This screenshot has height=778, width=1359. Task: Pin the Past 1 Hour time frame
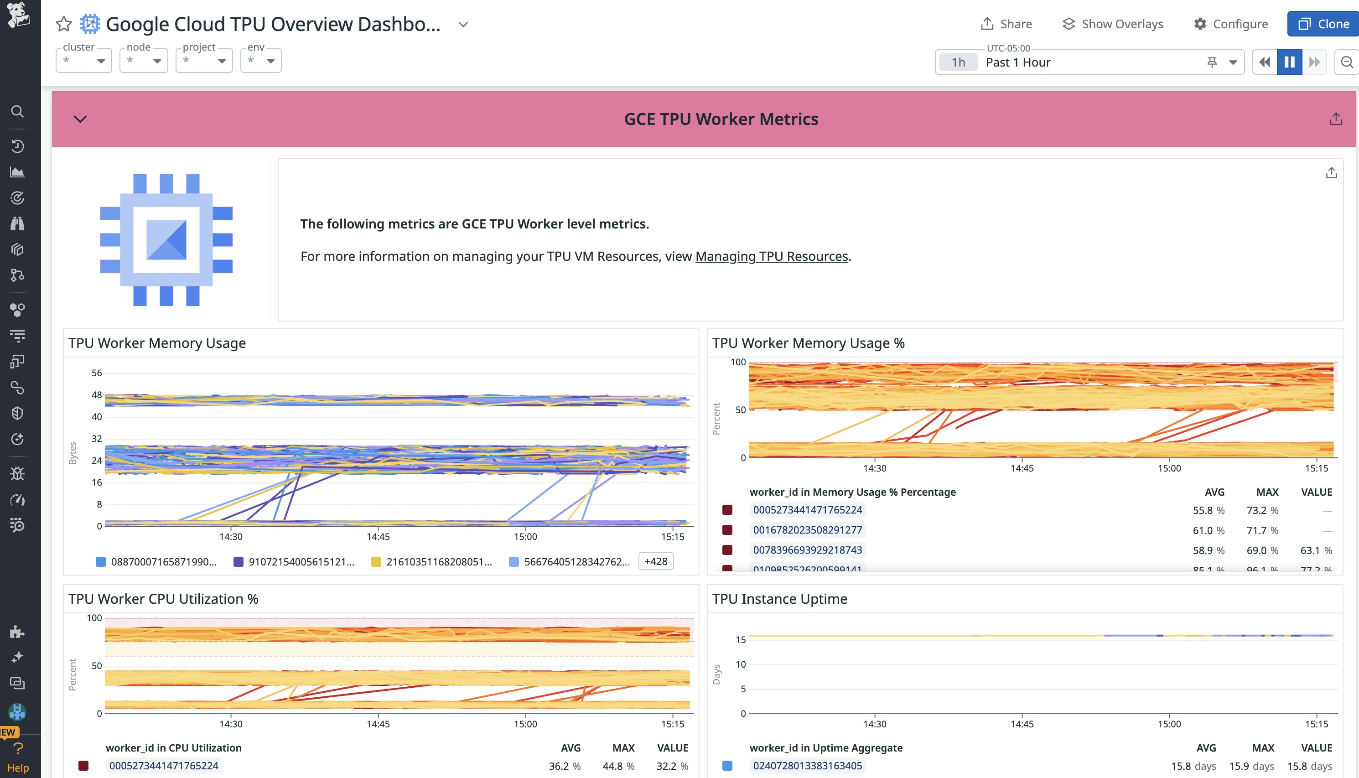click(x=1212, y=62)
